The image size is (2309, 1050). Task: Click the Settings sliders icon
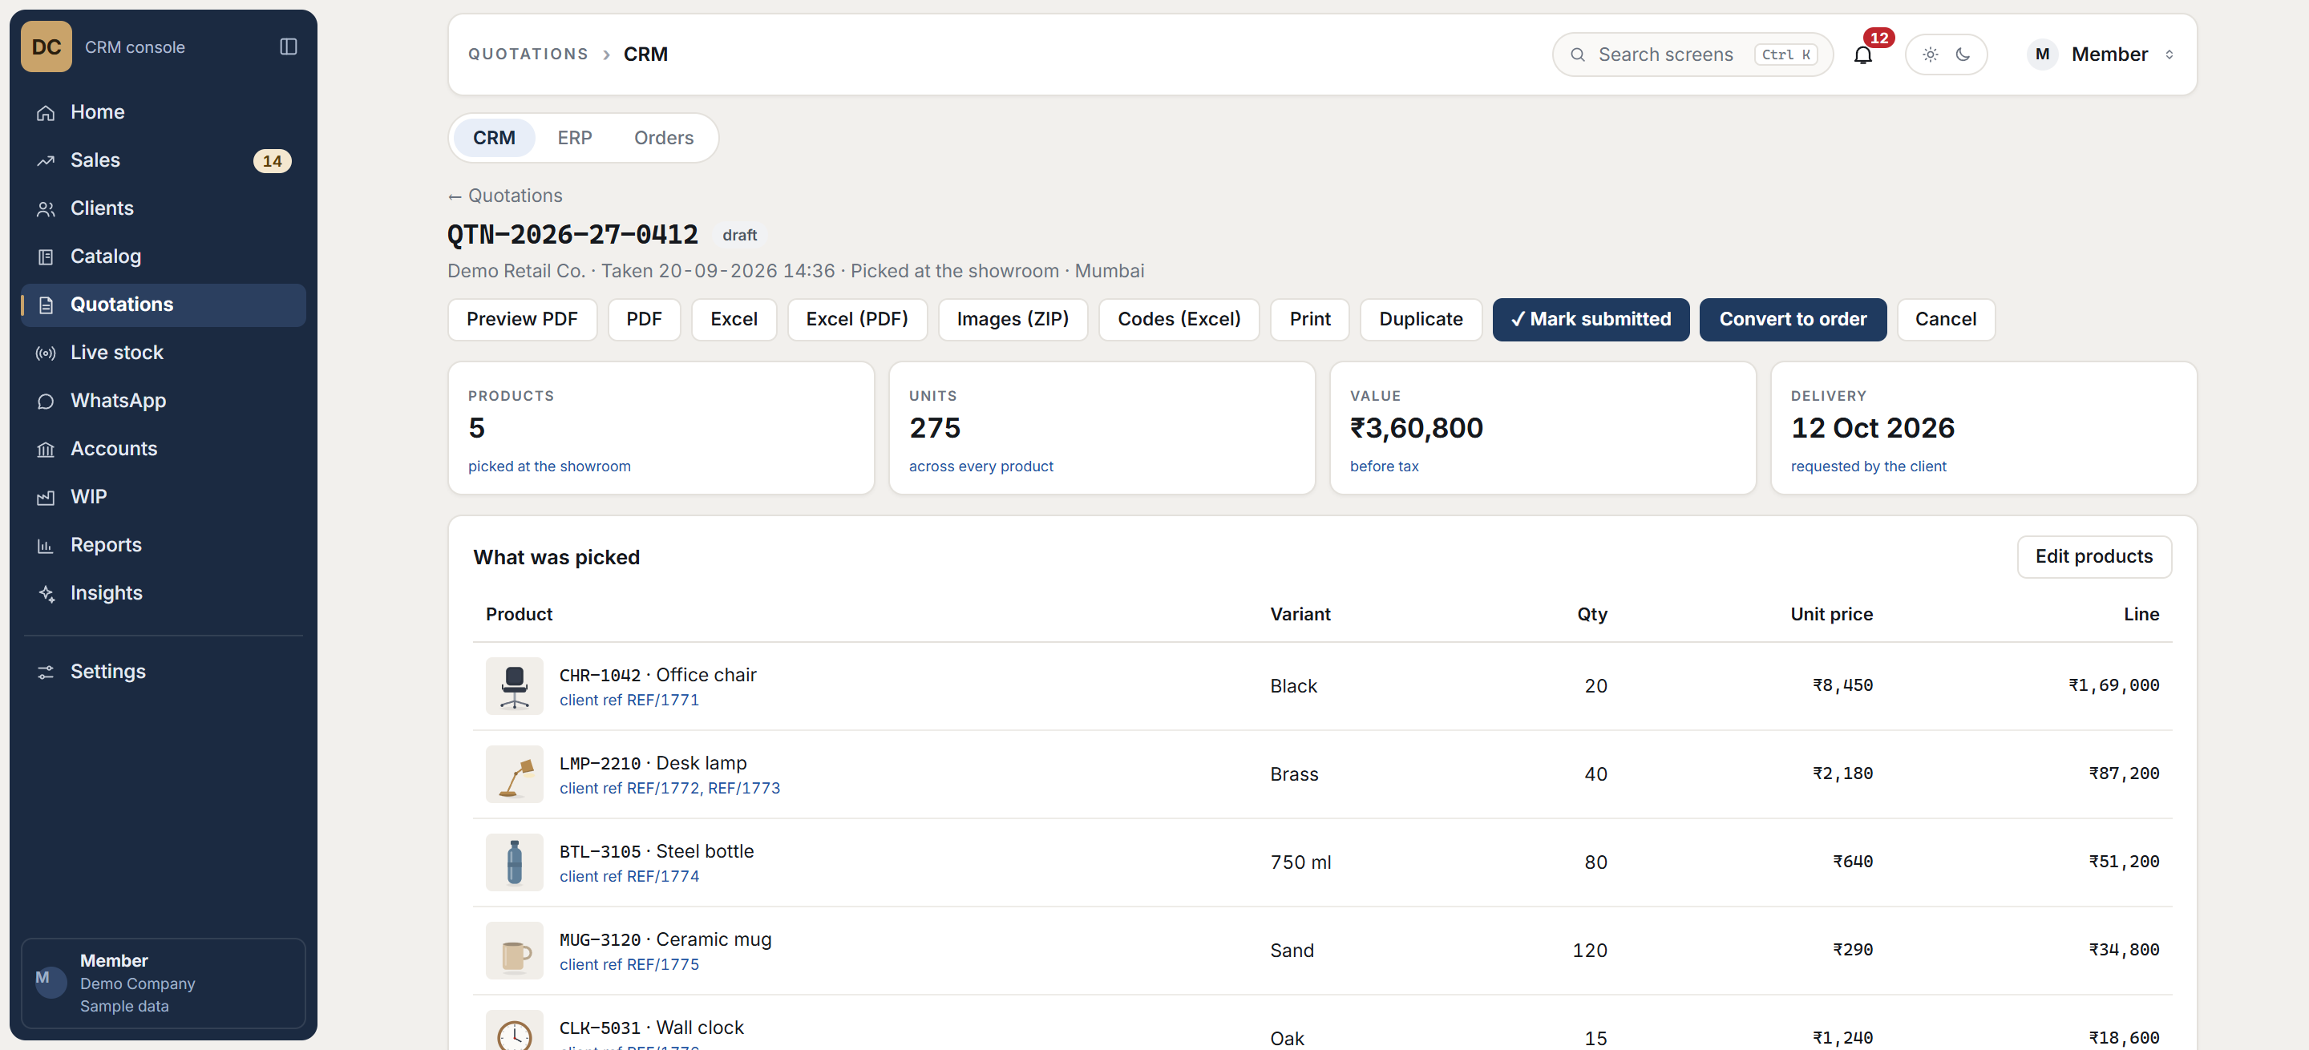(46, 672)
